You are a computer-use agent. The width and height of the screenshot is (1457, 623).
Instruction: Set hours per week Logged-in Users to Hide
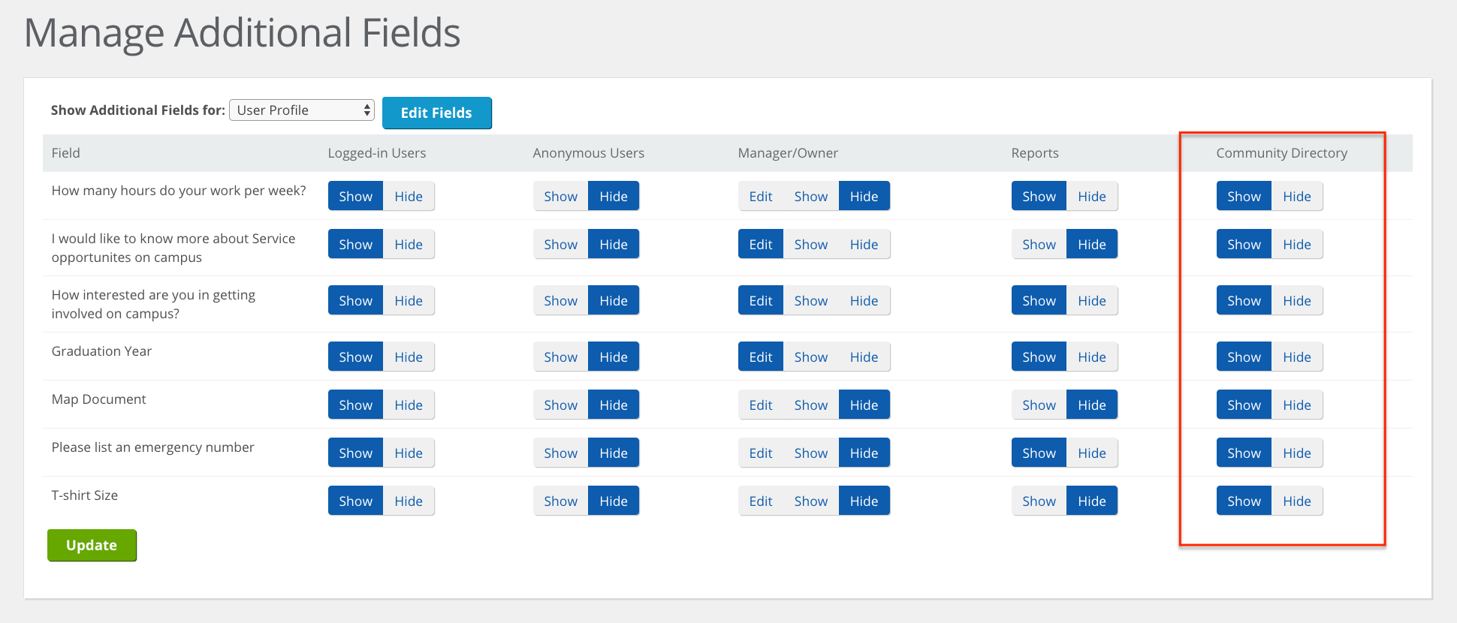(x=409, y=196)
